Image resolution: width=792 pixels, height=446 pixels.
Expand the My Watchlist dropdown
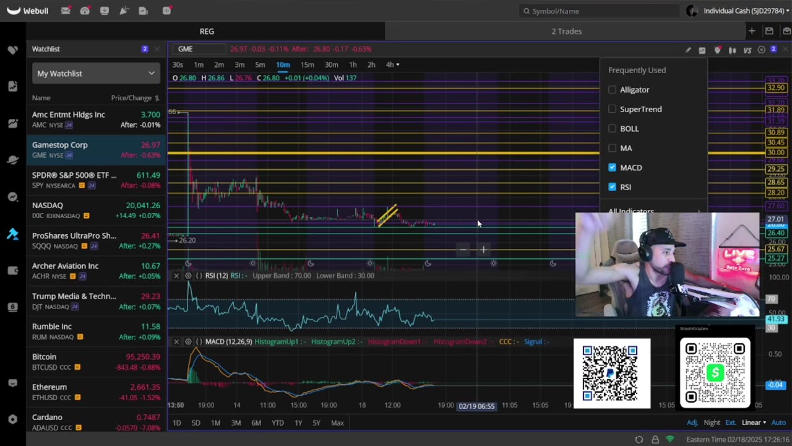tap(96, 73)
